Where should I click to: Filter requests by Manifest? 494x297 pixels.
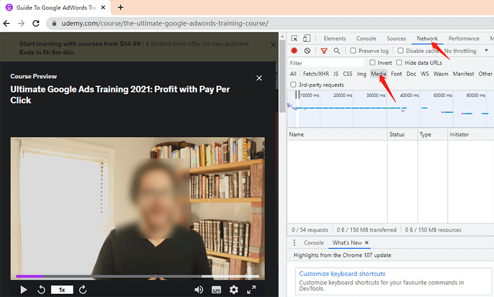pyautogui.click(x=463, y=74)
